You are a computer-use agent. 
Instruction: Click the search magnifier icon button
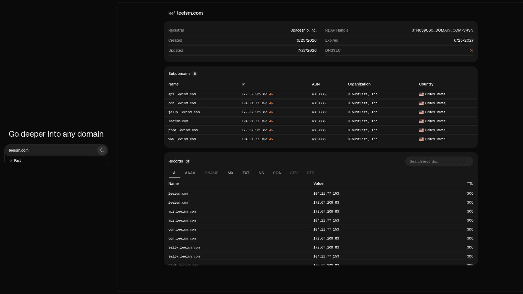pos(102,150)
